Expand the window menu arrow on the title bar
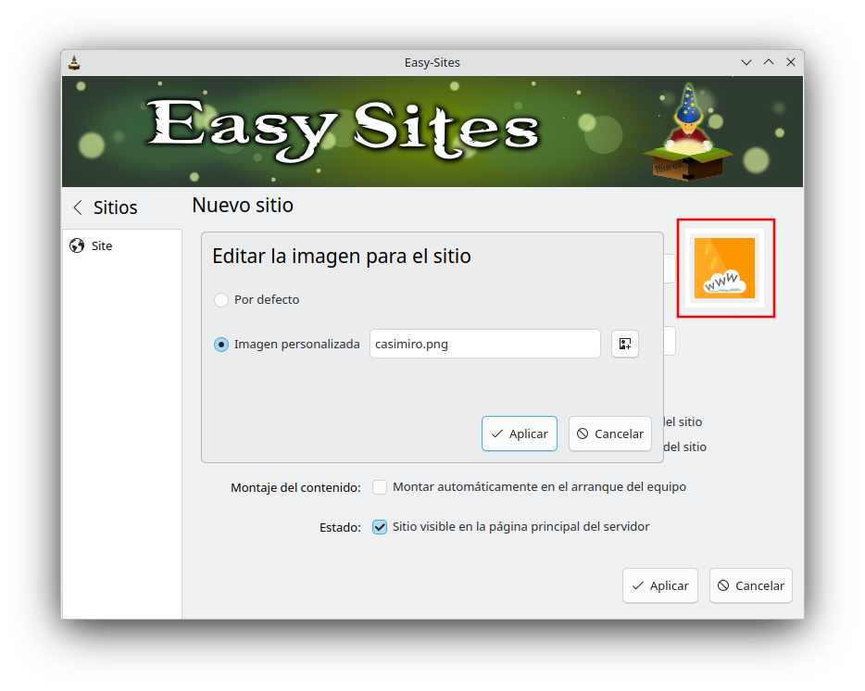The image size is (865, 691). [746, 62]
